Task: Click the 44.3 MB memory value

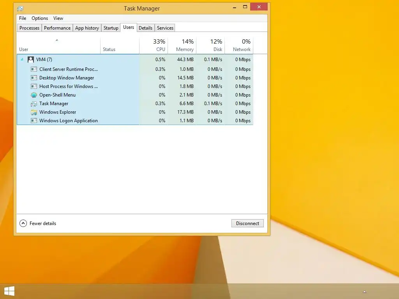Action: coord(185,60)
